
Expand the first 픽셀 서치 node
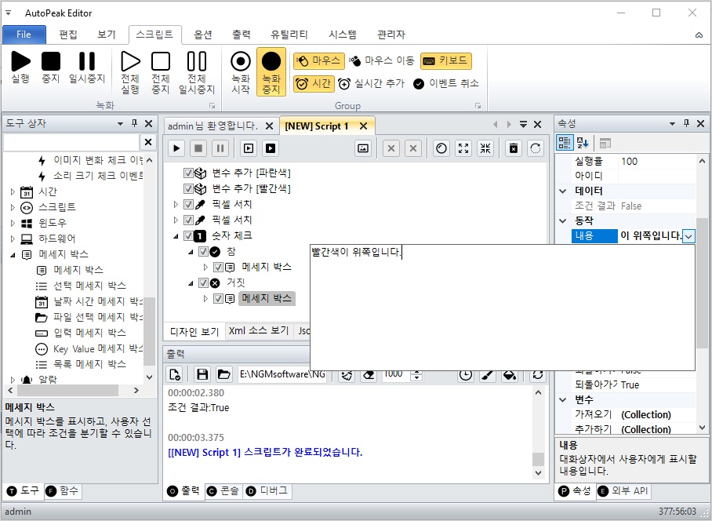coord(176,205)
